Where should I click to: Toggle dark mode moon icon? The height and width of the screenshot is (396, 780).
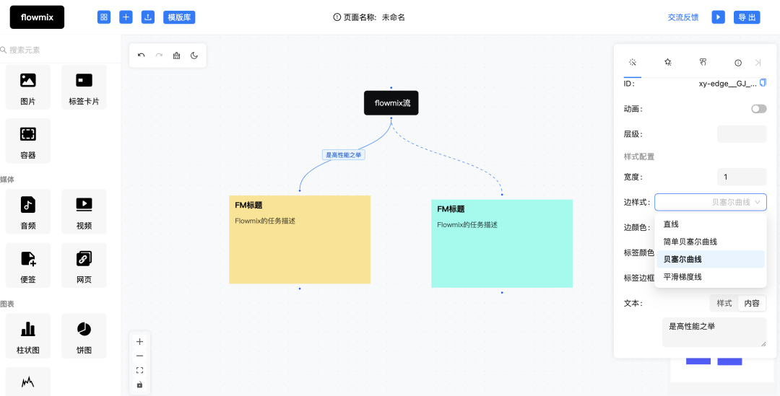point(194,56)
